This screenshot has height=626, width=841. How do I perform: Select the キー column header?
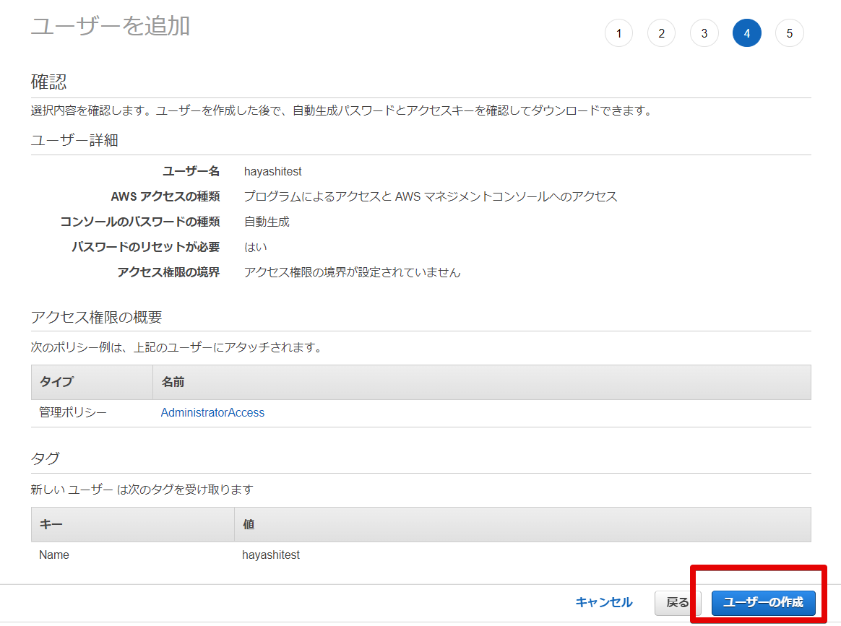(x=51, y=524)
